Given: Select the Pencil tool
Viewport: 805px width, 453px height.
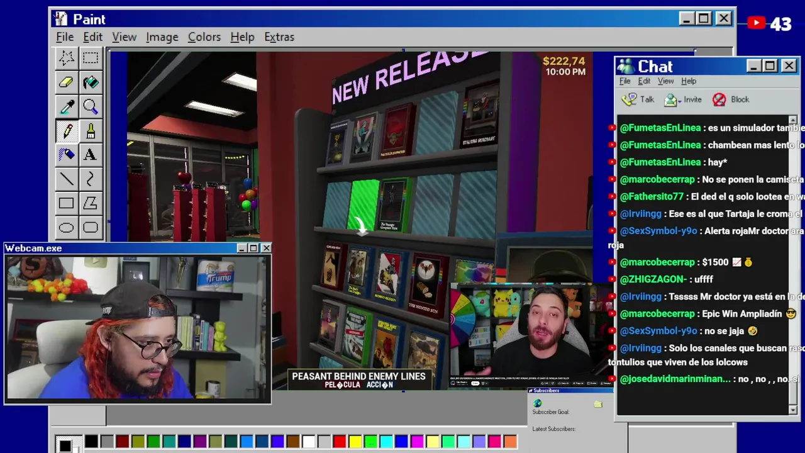Looking at the screenshot, I should coord(66,131).
